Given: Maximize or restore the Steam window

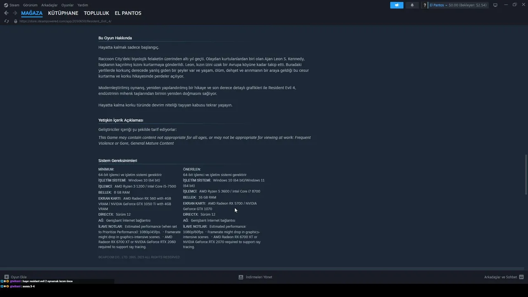Looking at the screenshot, I should pyautogui.click(x=515, y=5).
